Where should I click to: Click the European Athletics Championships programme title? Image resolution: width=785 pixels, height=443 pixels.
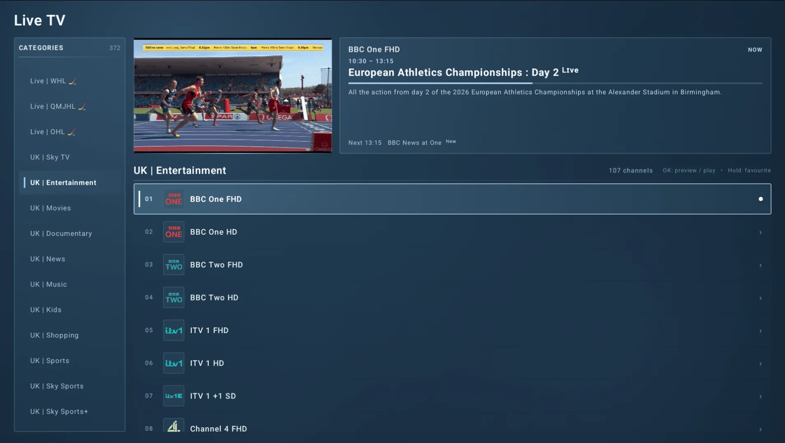[463, 72]
